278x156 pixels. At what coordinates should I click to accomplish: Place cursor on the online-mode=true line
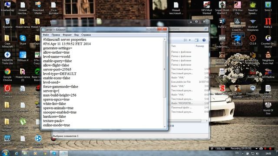56,125
